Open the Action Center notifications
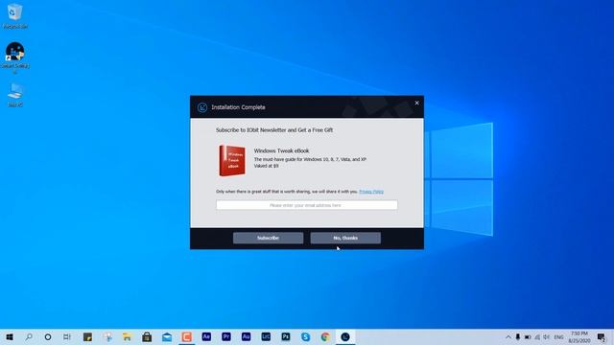 click(x=602, y=336)
